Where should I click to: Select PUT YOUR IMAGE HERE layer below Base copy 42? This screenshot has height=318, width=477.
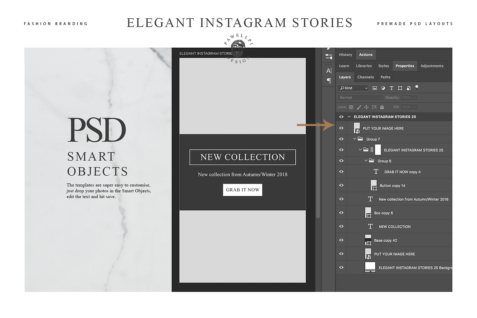[394, 254]
